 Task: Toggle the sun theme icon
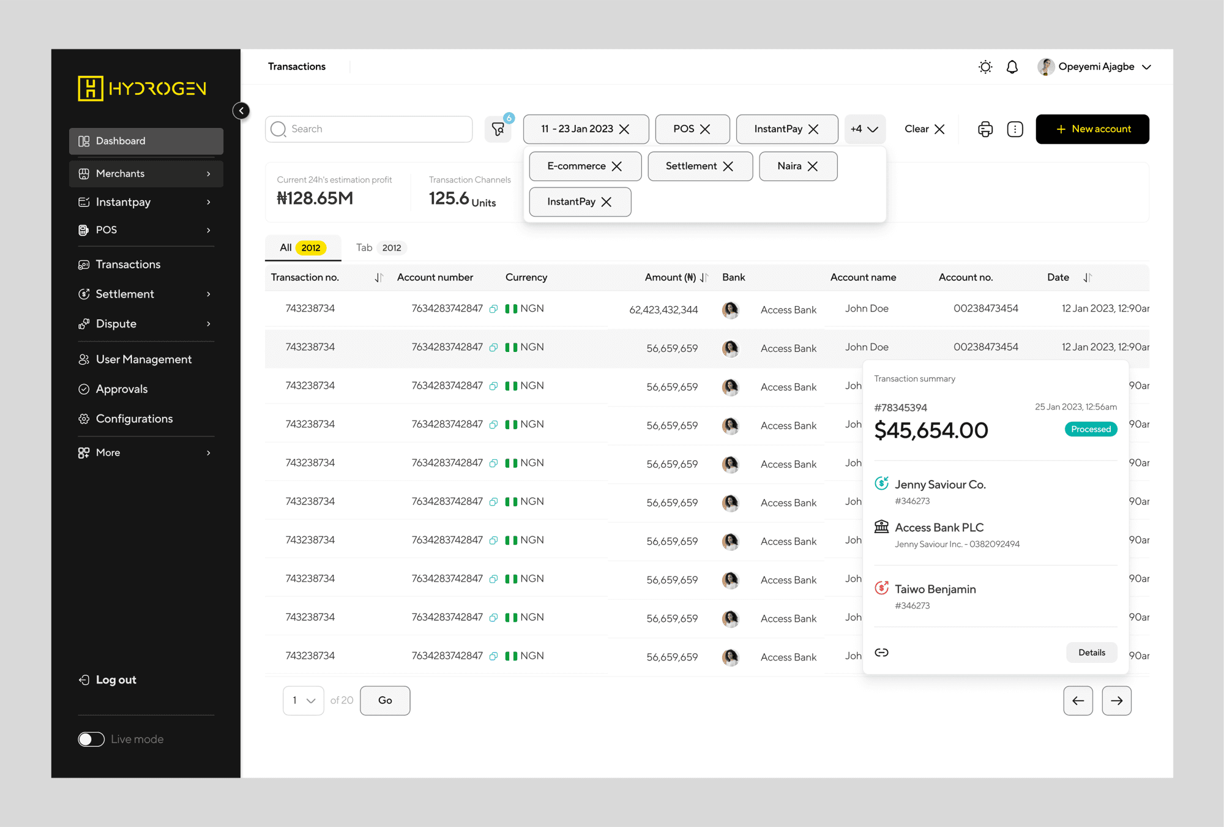(x=985, y=67)
